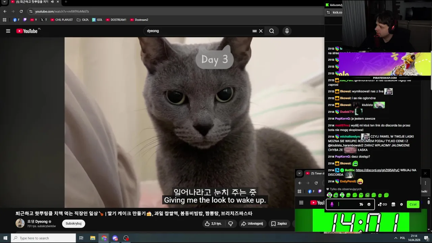Click the Windows taskbar search box
Viewport: 432px width, 243px height.
44,238
